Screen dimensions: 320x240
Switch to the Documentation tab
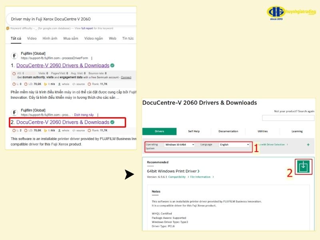coord(228,131)
